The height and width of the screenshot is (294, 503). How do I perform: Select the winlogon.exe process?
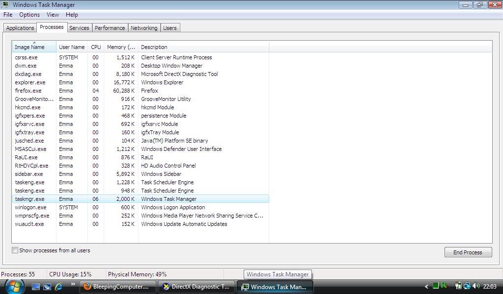pos(140,207)
